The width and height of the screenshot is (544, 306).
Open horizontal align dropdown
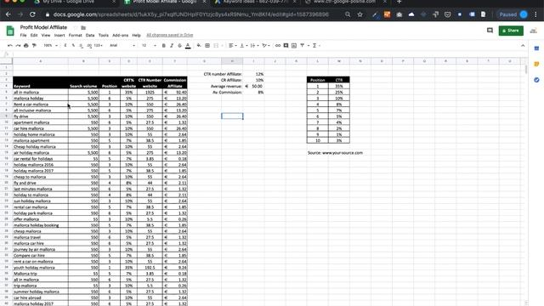click(232, 45)
